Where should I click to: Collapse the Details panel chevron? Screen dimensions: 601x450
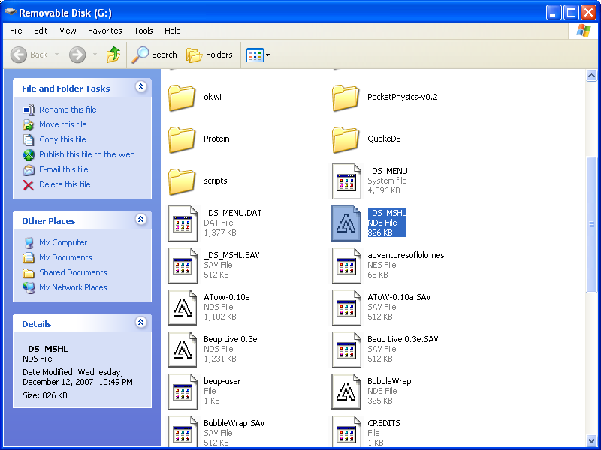pyautogui.click(x=141, y=322)
